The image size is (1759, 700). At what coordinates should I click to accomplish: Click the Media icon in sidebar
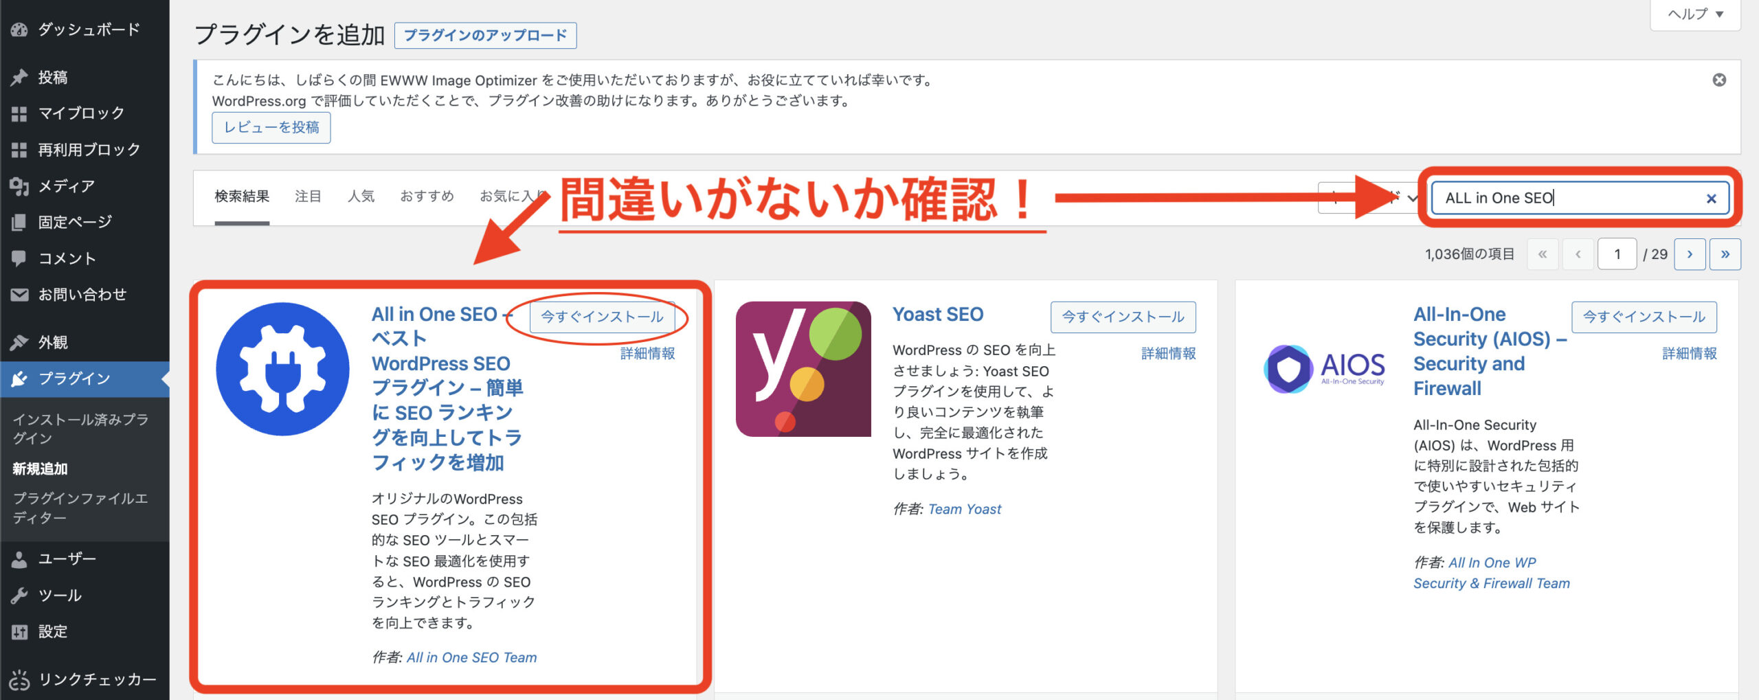point(19,186)
